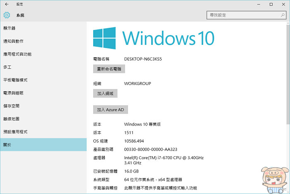The height and width of the screenshot is (194, 290).
Task: Click the WORKGROUP organization value
Action: click(138, 83)
